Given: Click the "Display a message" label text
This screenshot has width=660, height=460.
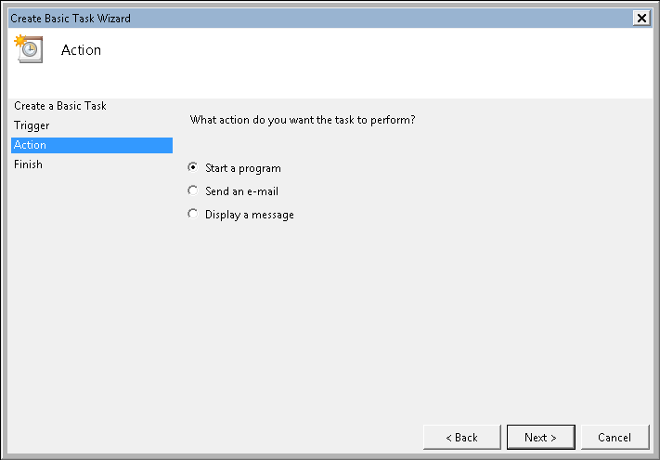Looking at the screenshot, I should click(250, 215).
